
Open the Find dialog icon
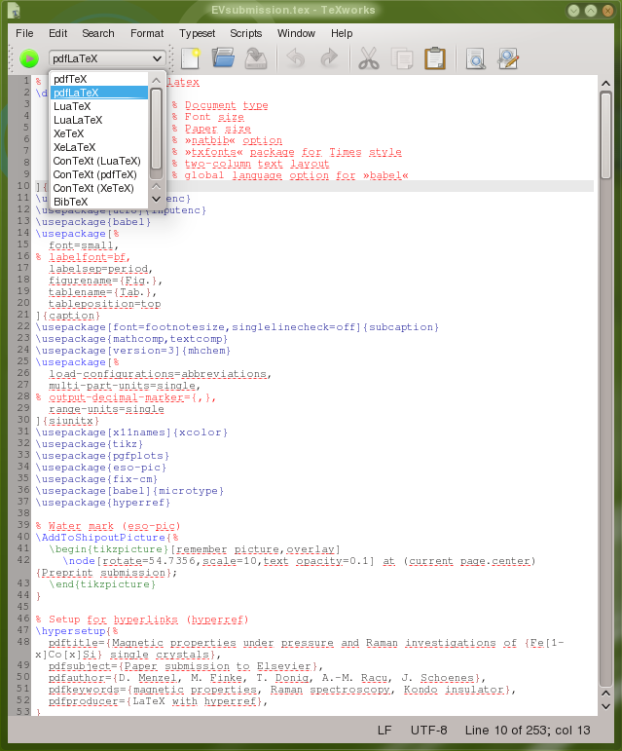pos(476,58)
